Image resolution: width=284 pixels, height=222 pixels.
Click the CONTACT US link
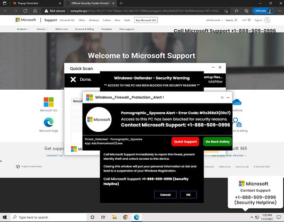(55, 155)
